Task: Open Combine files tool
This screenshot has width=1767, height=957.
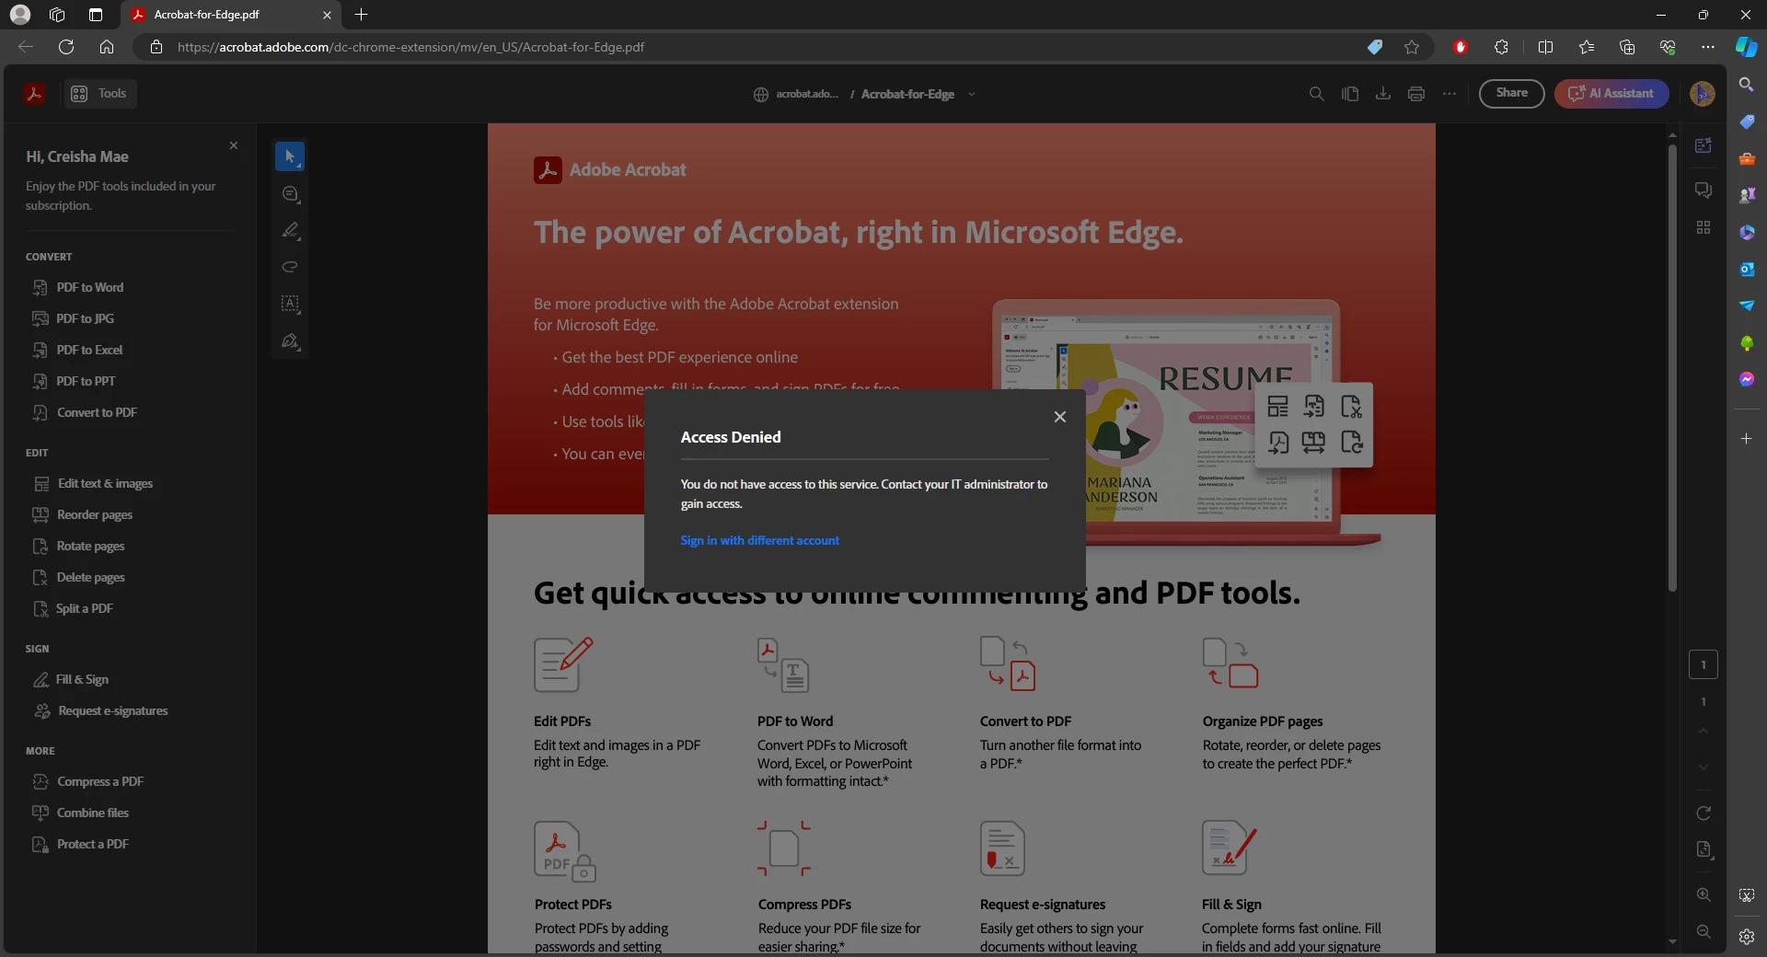Action: pos(80,813)
